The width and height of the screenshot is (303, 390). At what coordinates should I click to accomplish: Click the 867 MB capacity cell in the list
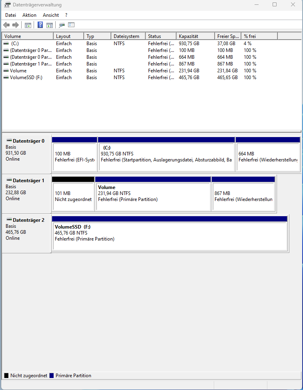187,64
